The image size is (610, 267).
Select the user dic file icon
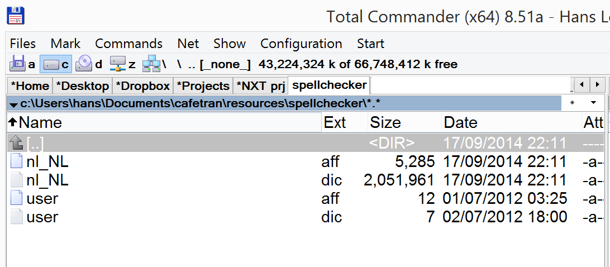click(x=16, y=217)
